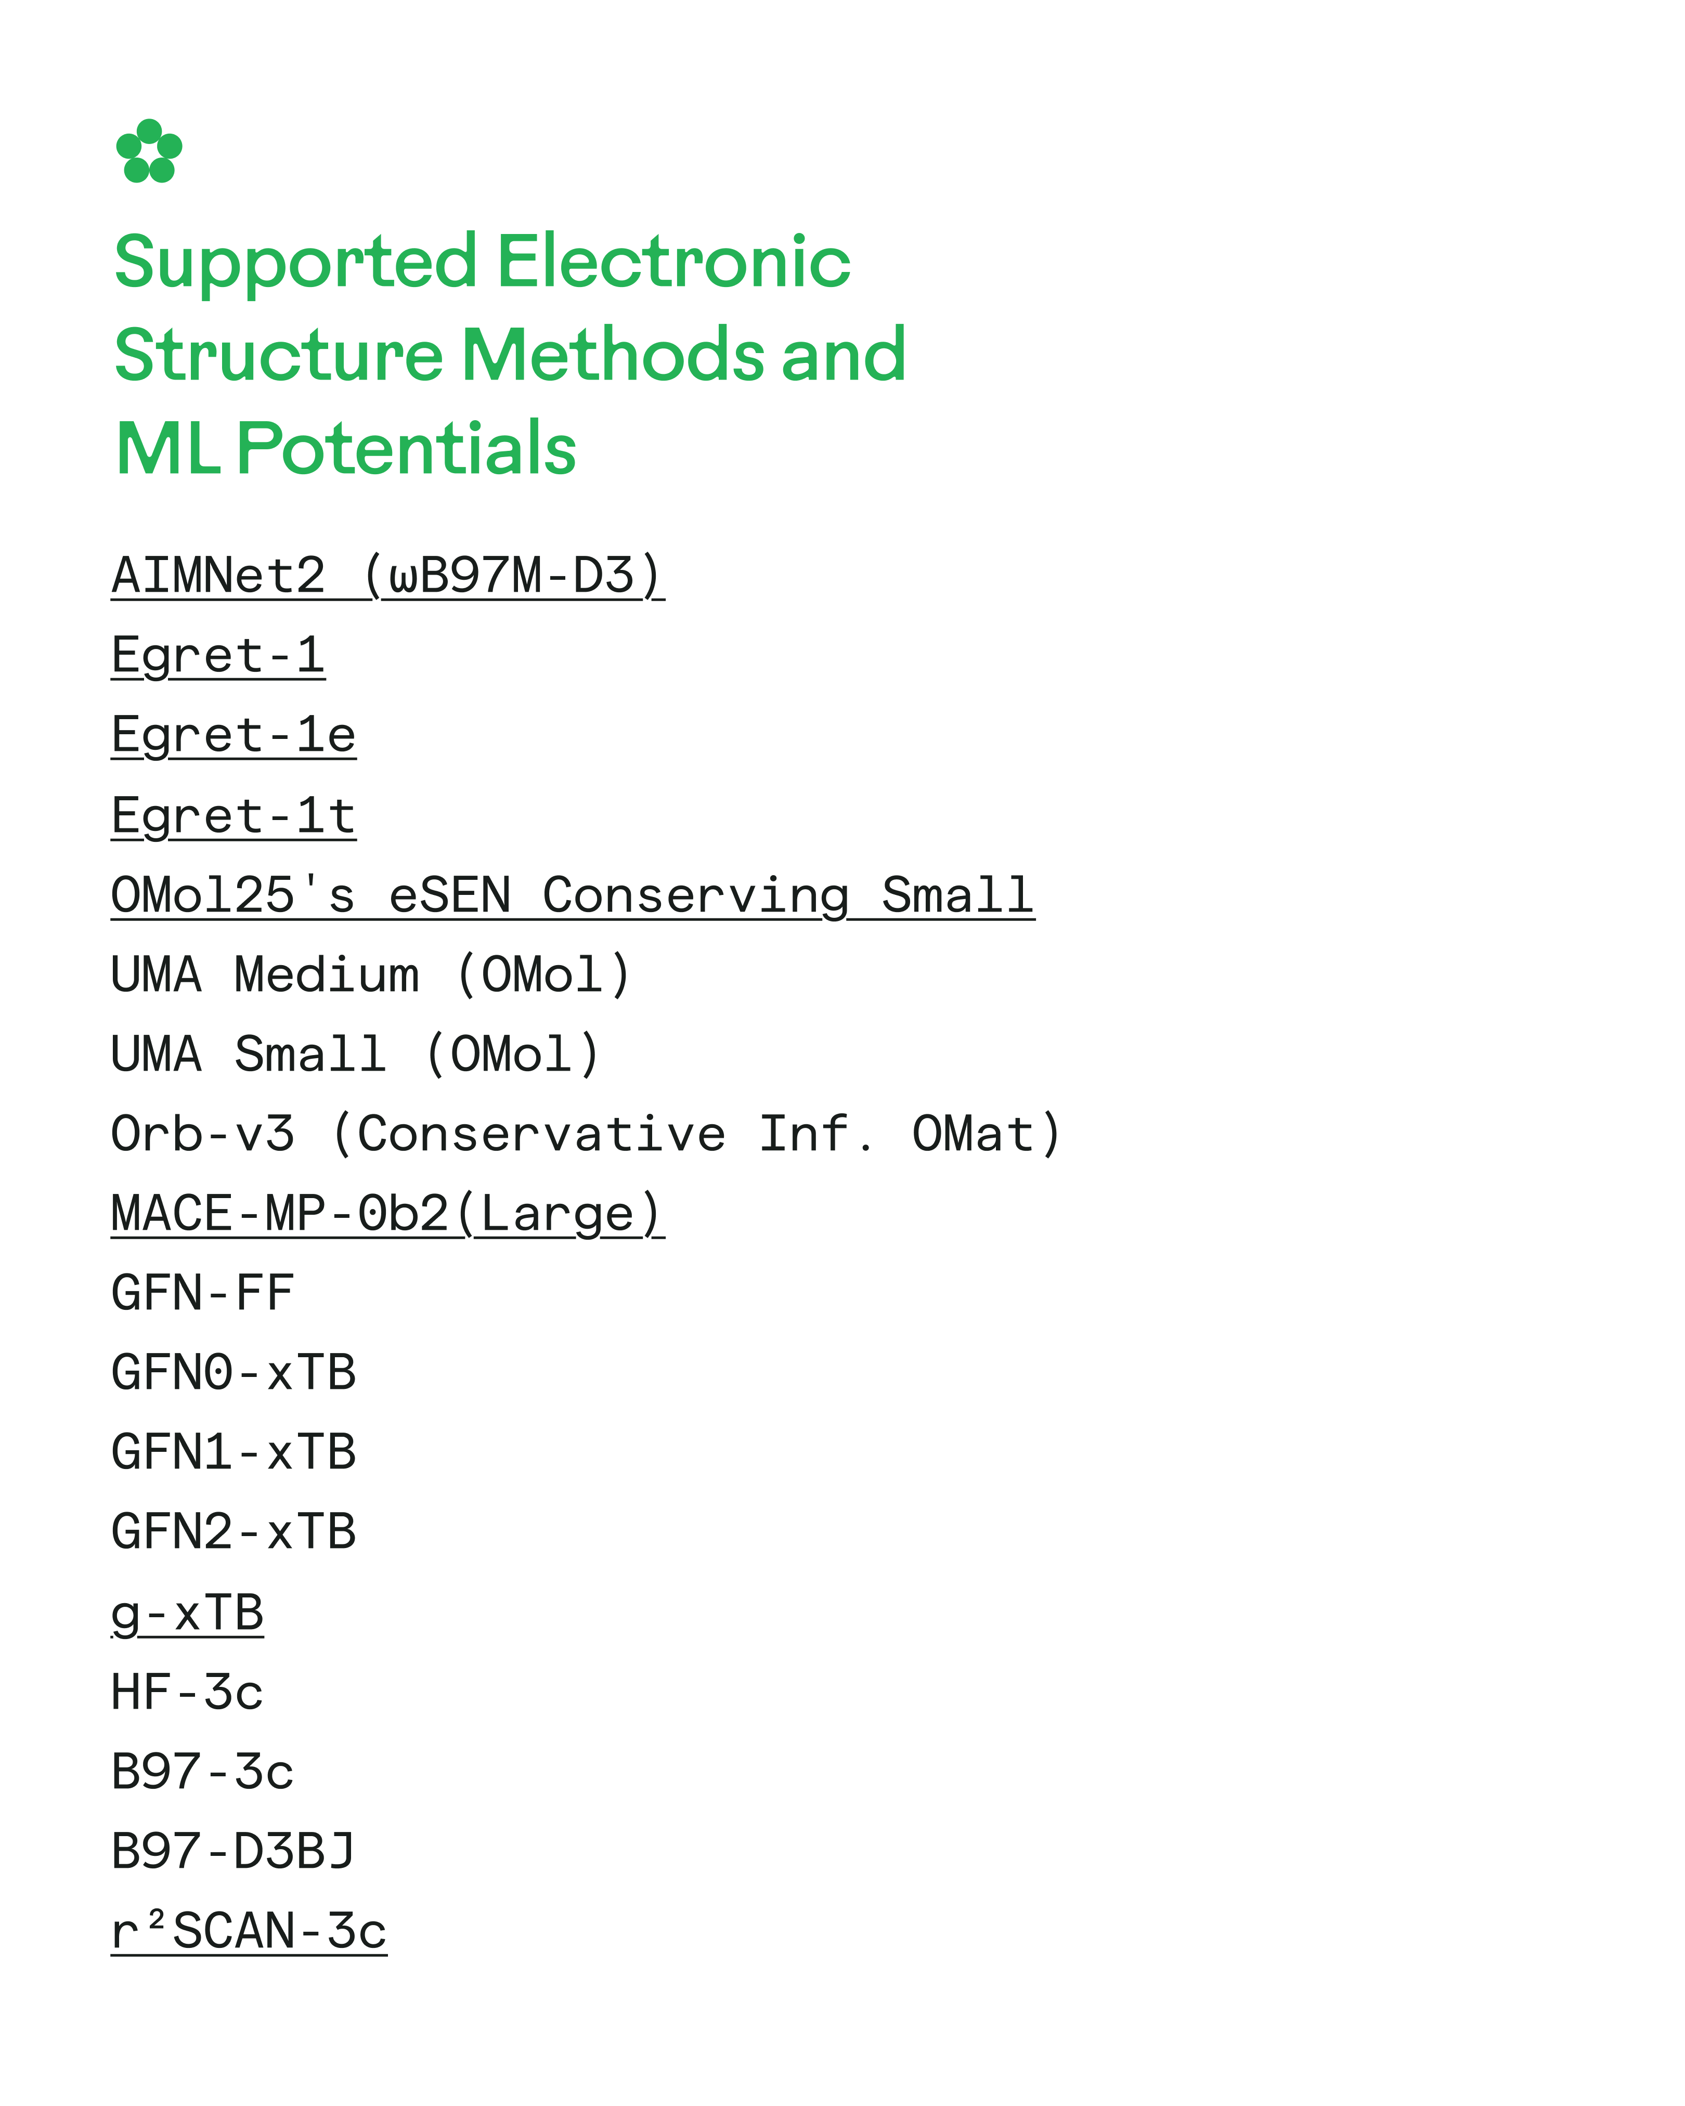This screenshot has width=1685, height=2106.
Task: Open the Egret-1t link
Action: [234, 816]
